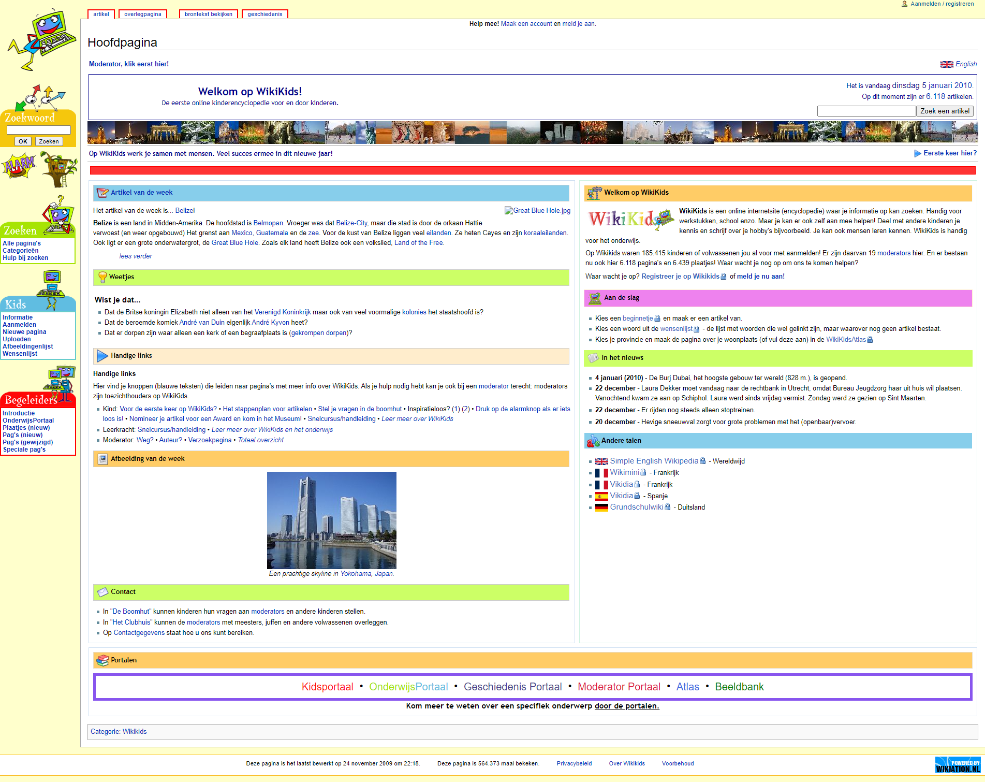
Task: Click the Portalen books icon
Action: coord(102,660)
